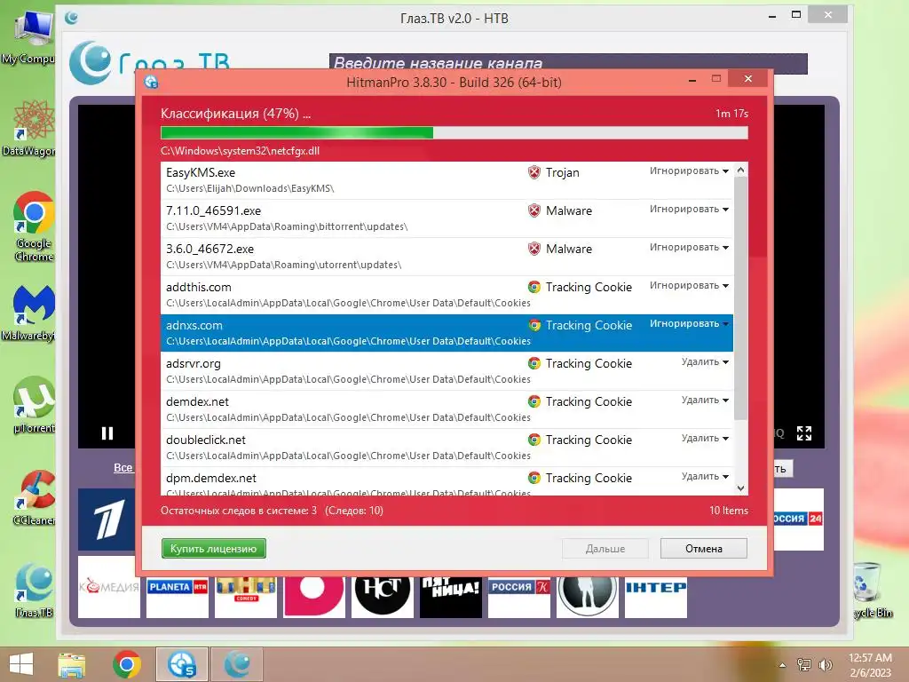The image size is (909, 682).
Task: Click the HitmanPro title bar icon
Action: click(151, 83)
